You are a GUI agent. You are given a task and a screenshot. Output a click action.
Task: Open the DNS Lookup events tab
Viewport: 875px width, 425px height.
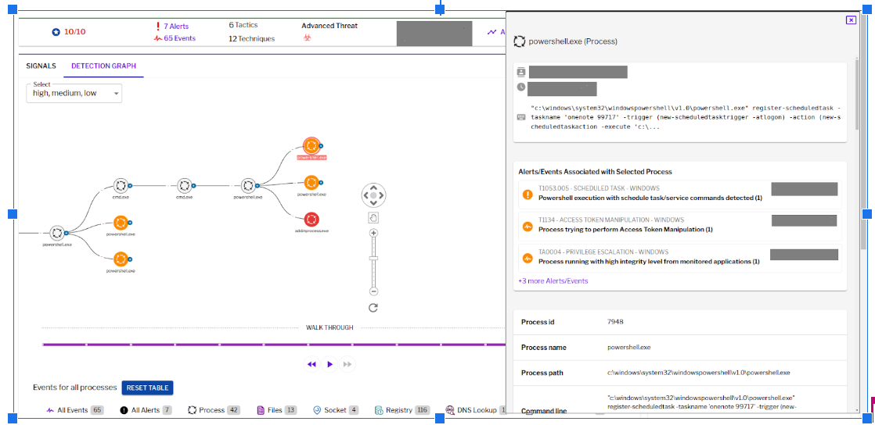pos(475,410)
